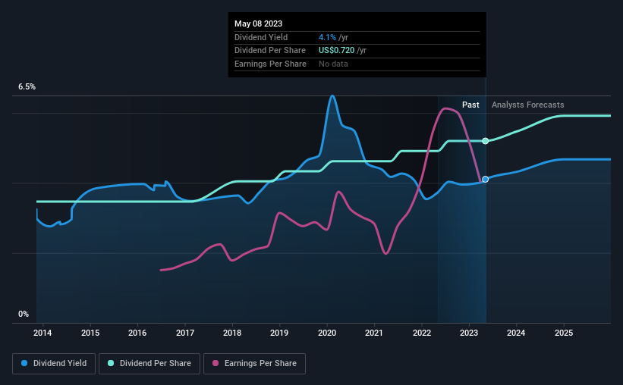Click the 2023 x-axis label
This screenshot has height=385, width=623.
click(x=469, y=333)
